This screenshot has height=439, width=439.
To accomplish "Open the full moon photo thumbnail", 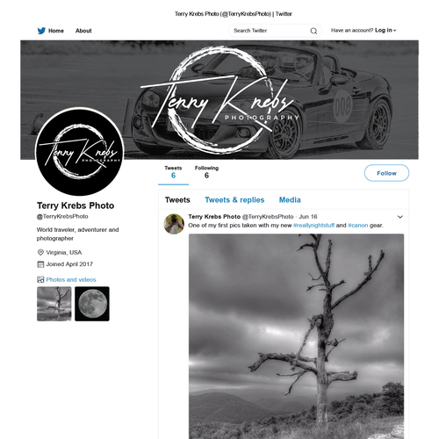I will click(92, 304).
